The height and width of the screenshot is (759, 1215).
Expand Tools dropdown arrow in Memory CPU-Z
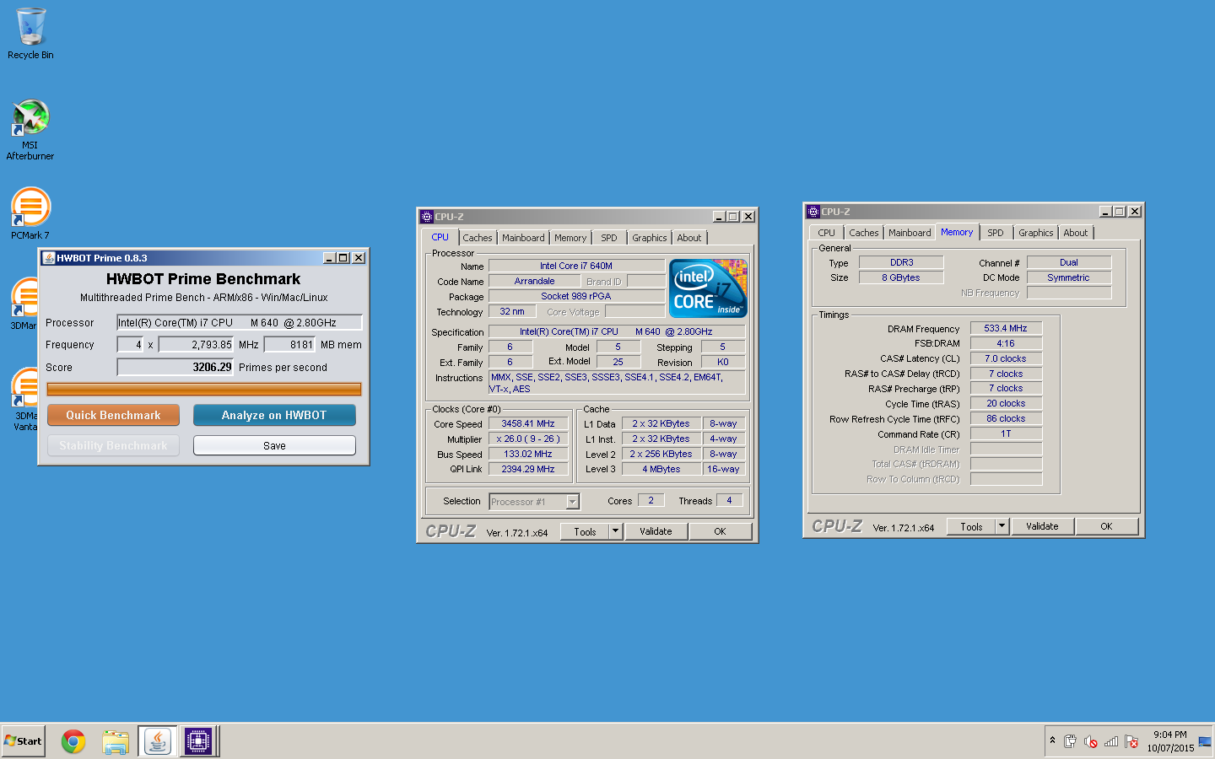(x=1002, y=527)
